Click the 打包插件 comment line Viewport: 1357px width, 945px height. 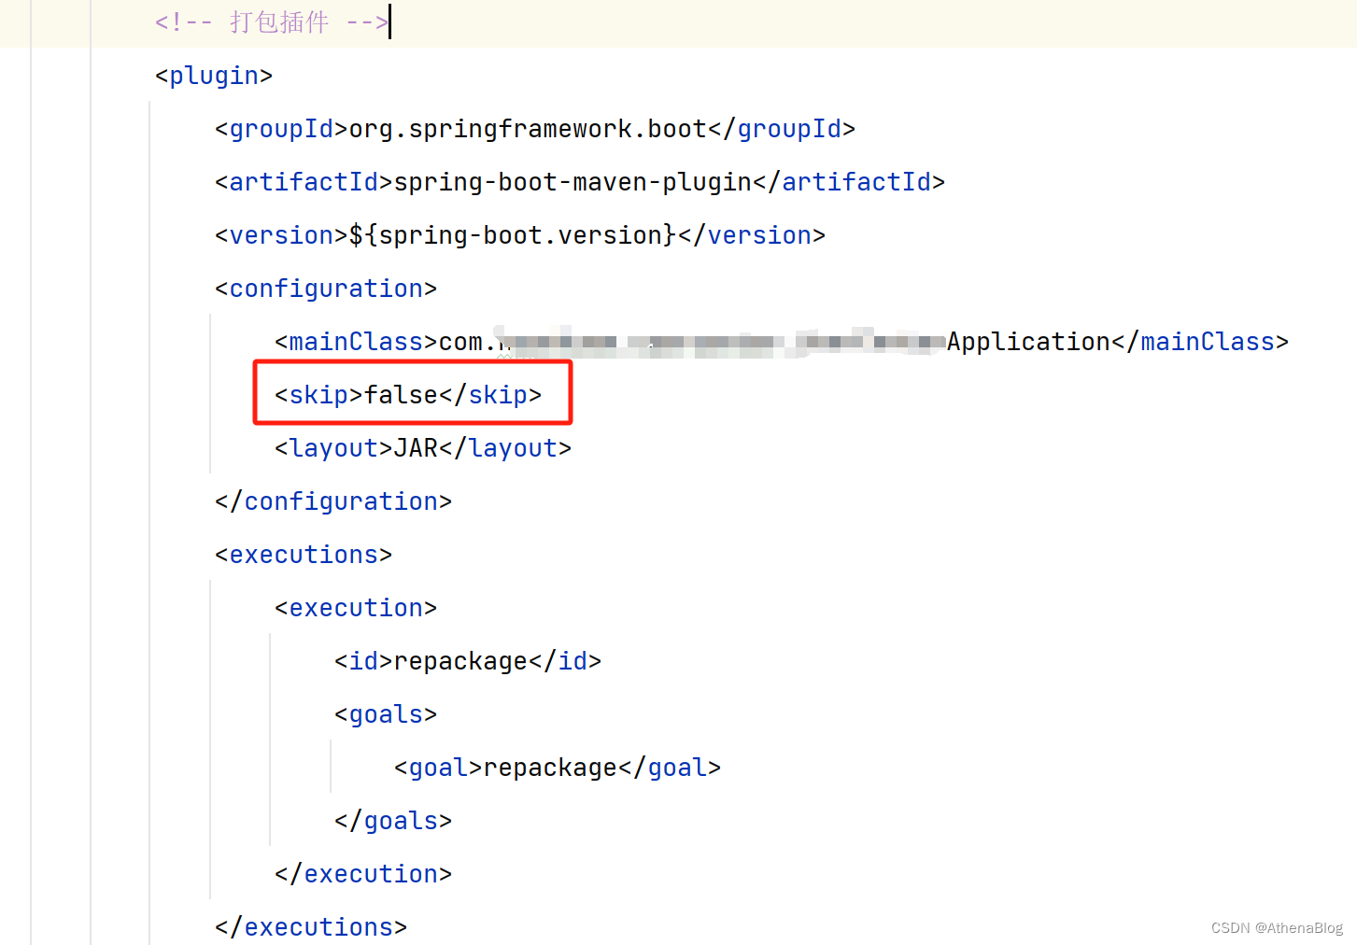click(x=270, y=21)
